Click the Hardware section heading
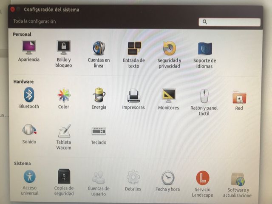272x204 pixels. coord(23,82)
